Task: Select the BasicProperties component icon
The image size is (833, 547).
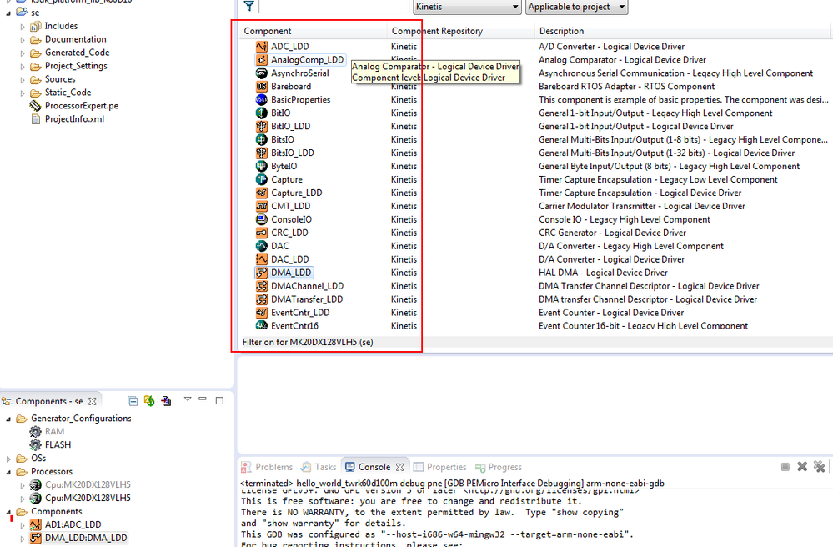Action: 261,100
